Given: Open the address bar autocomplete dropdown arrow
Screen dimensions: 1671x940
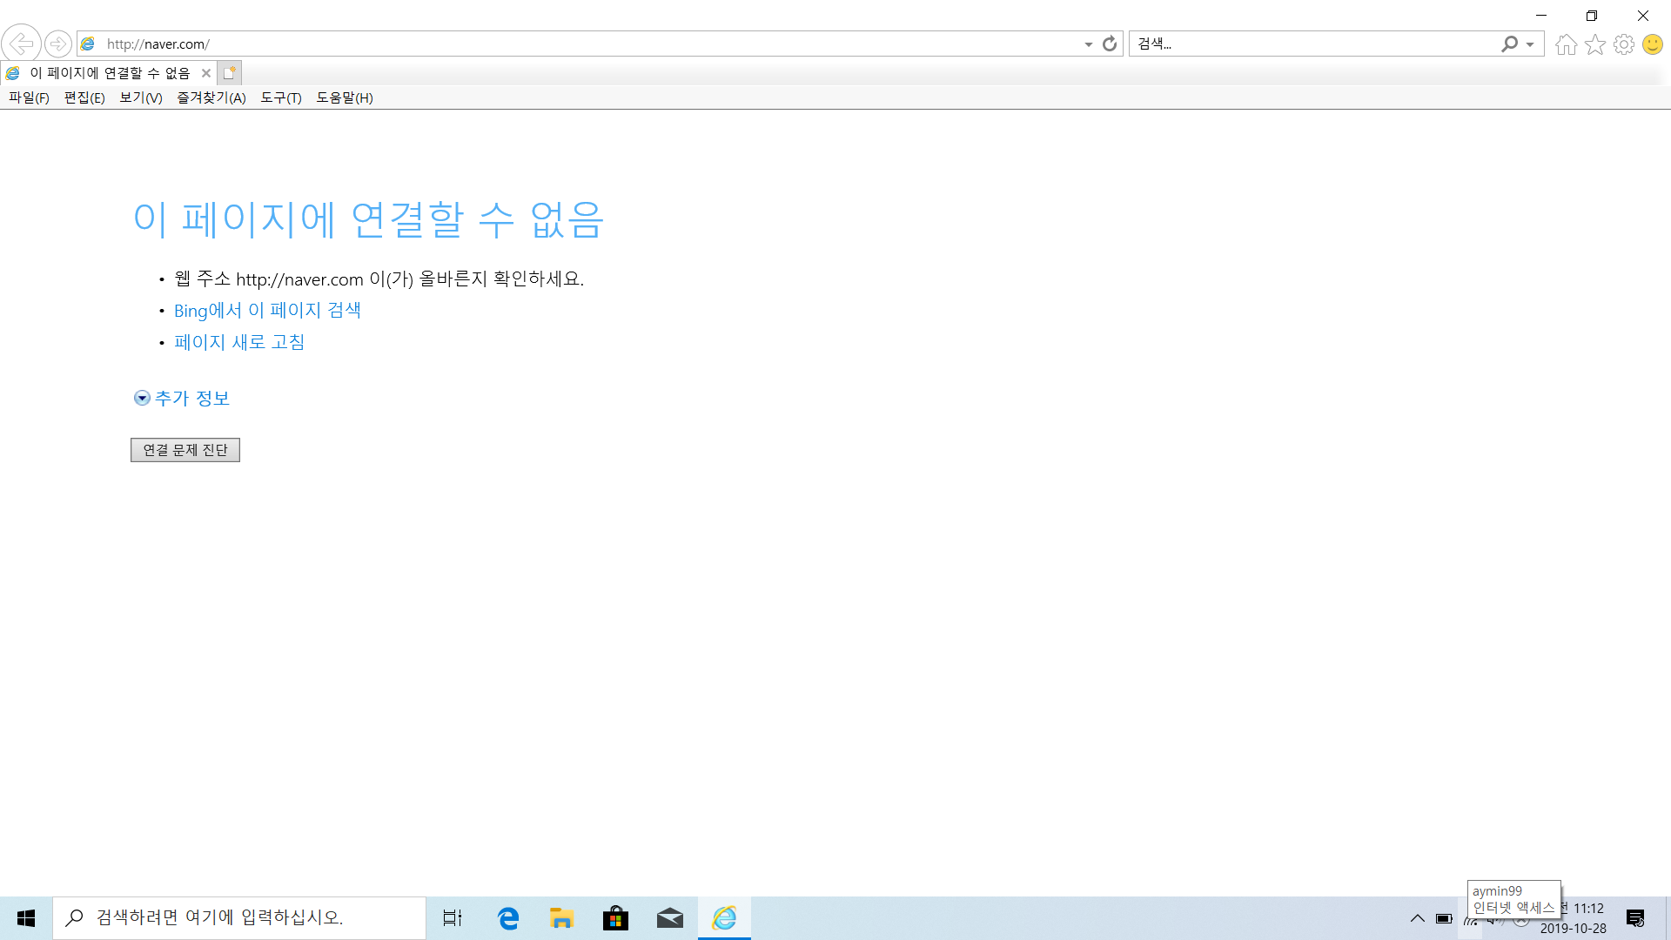Looking at the screenshot, I should tap(1089, 44).
